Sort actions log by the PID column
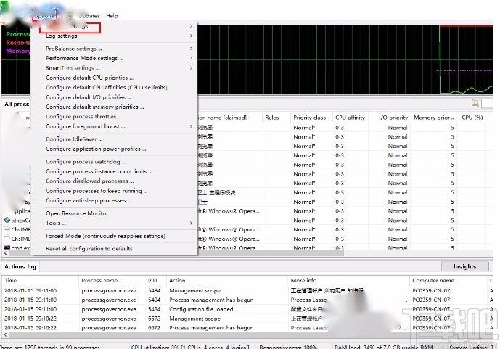Viewport: 500px width, 349px height. pos(152,281)
